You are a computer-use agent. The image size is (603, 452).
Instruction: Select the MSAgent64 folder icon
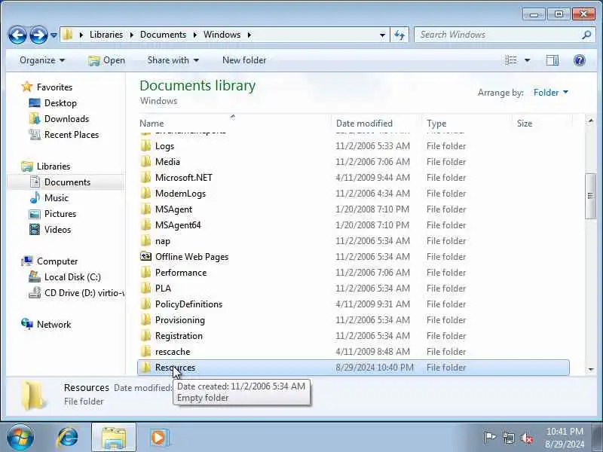(145, 224)
